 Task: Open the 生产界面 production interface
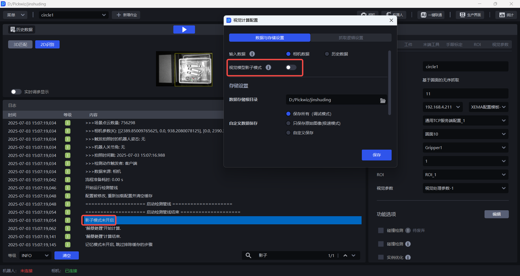[470, 15]
